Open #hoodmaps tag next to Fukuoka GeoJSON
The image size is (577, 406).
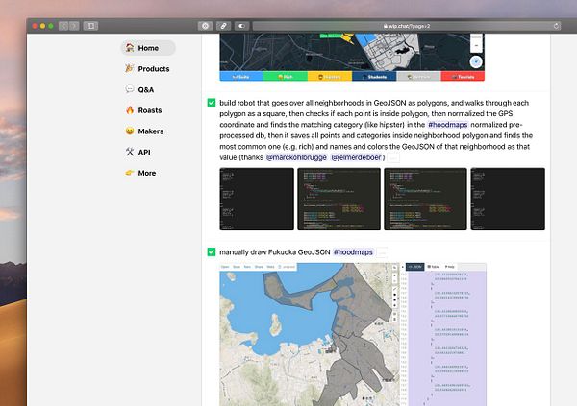click(353, 252)
